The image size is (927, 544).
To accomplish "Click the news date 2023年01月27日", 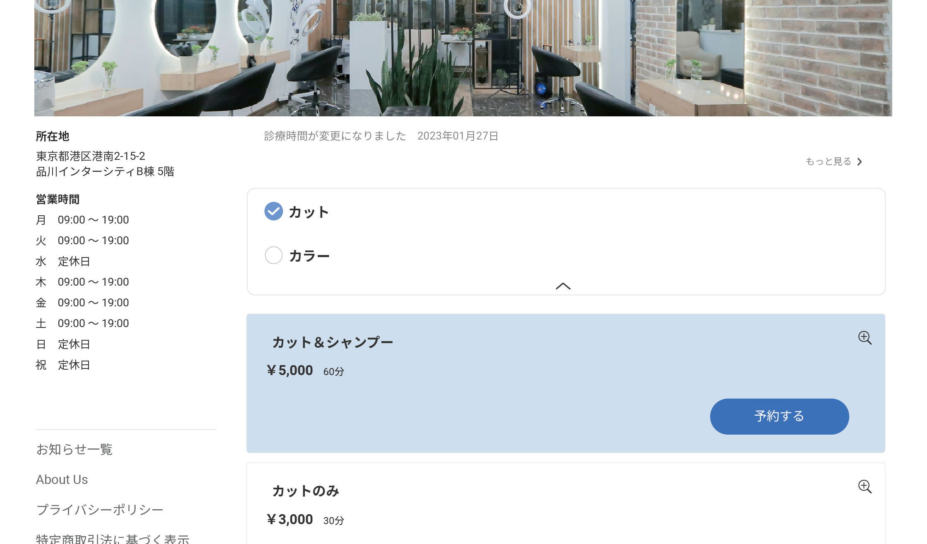I will pyautogui.click(x=458, y=136).
